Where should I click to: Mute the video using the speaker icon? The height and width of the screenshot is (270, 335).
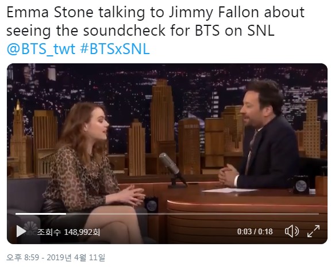(292, 231)
